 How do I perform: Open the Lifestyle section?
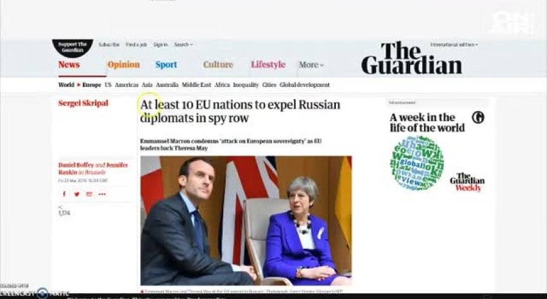pos(268,65)
